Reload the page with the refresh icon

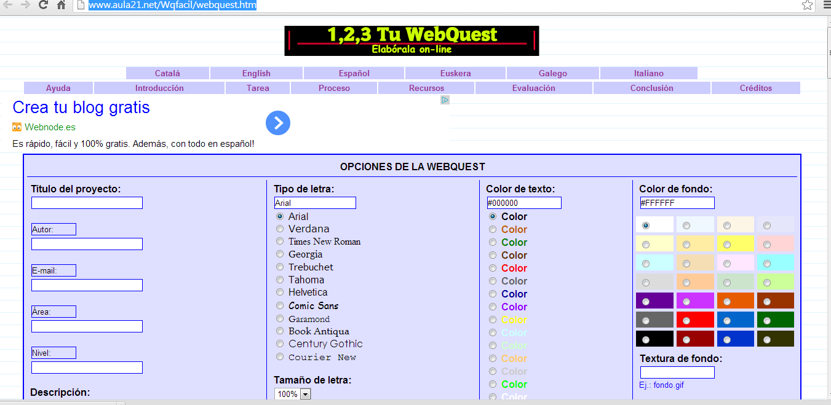(43, 5)
